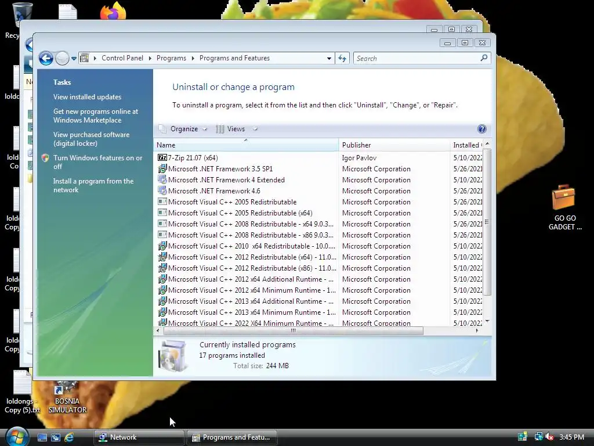The width and height of the screenshot is (594, 446).
Task: Click horizontal scrollbar left arrow
Action: 158,330
